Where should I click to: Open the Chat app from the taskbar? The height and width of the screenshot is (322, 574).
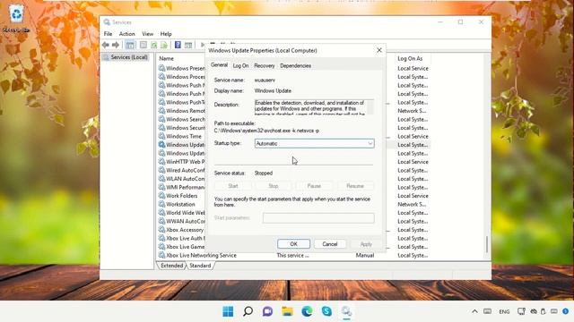tap(267, 311)
